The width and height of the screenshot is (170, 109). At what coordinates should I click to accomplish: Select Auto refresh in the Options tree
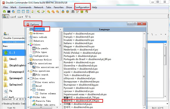[40, 37]
